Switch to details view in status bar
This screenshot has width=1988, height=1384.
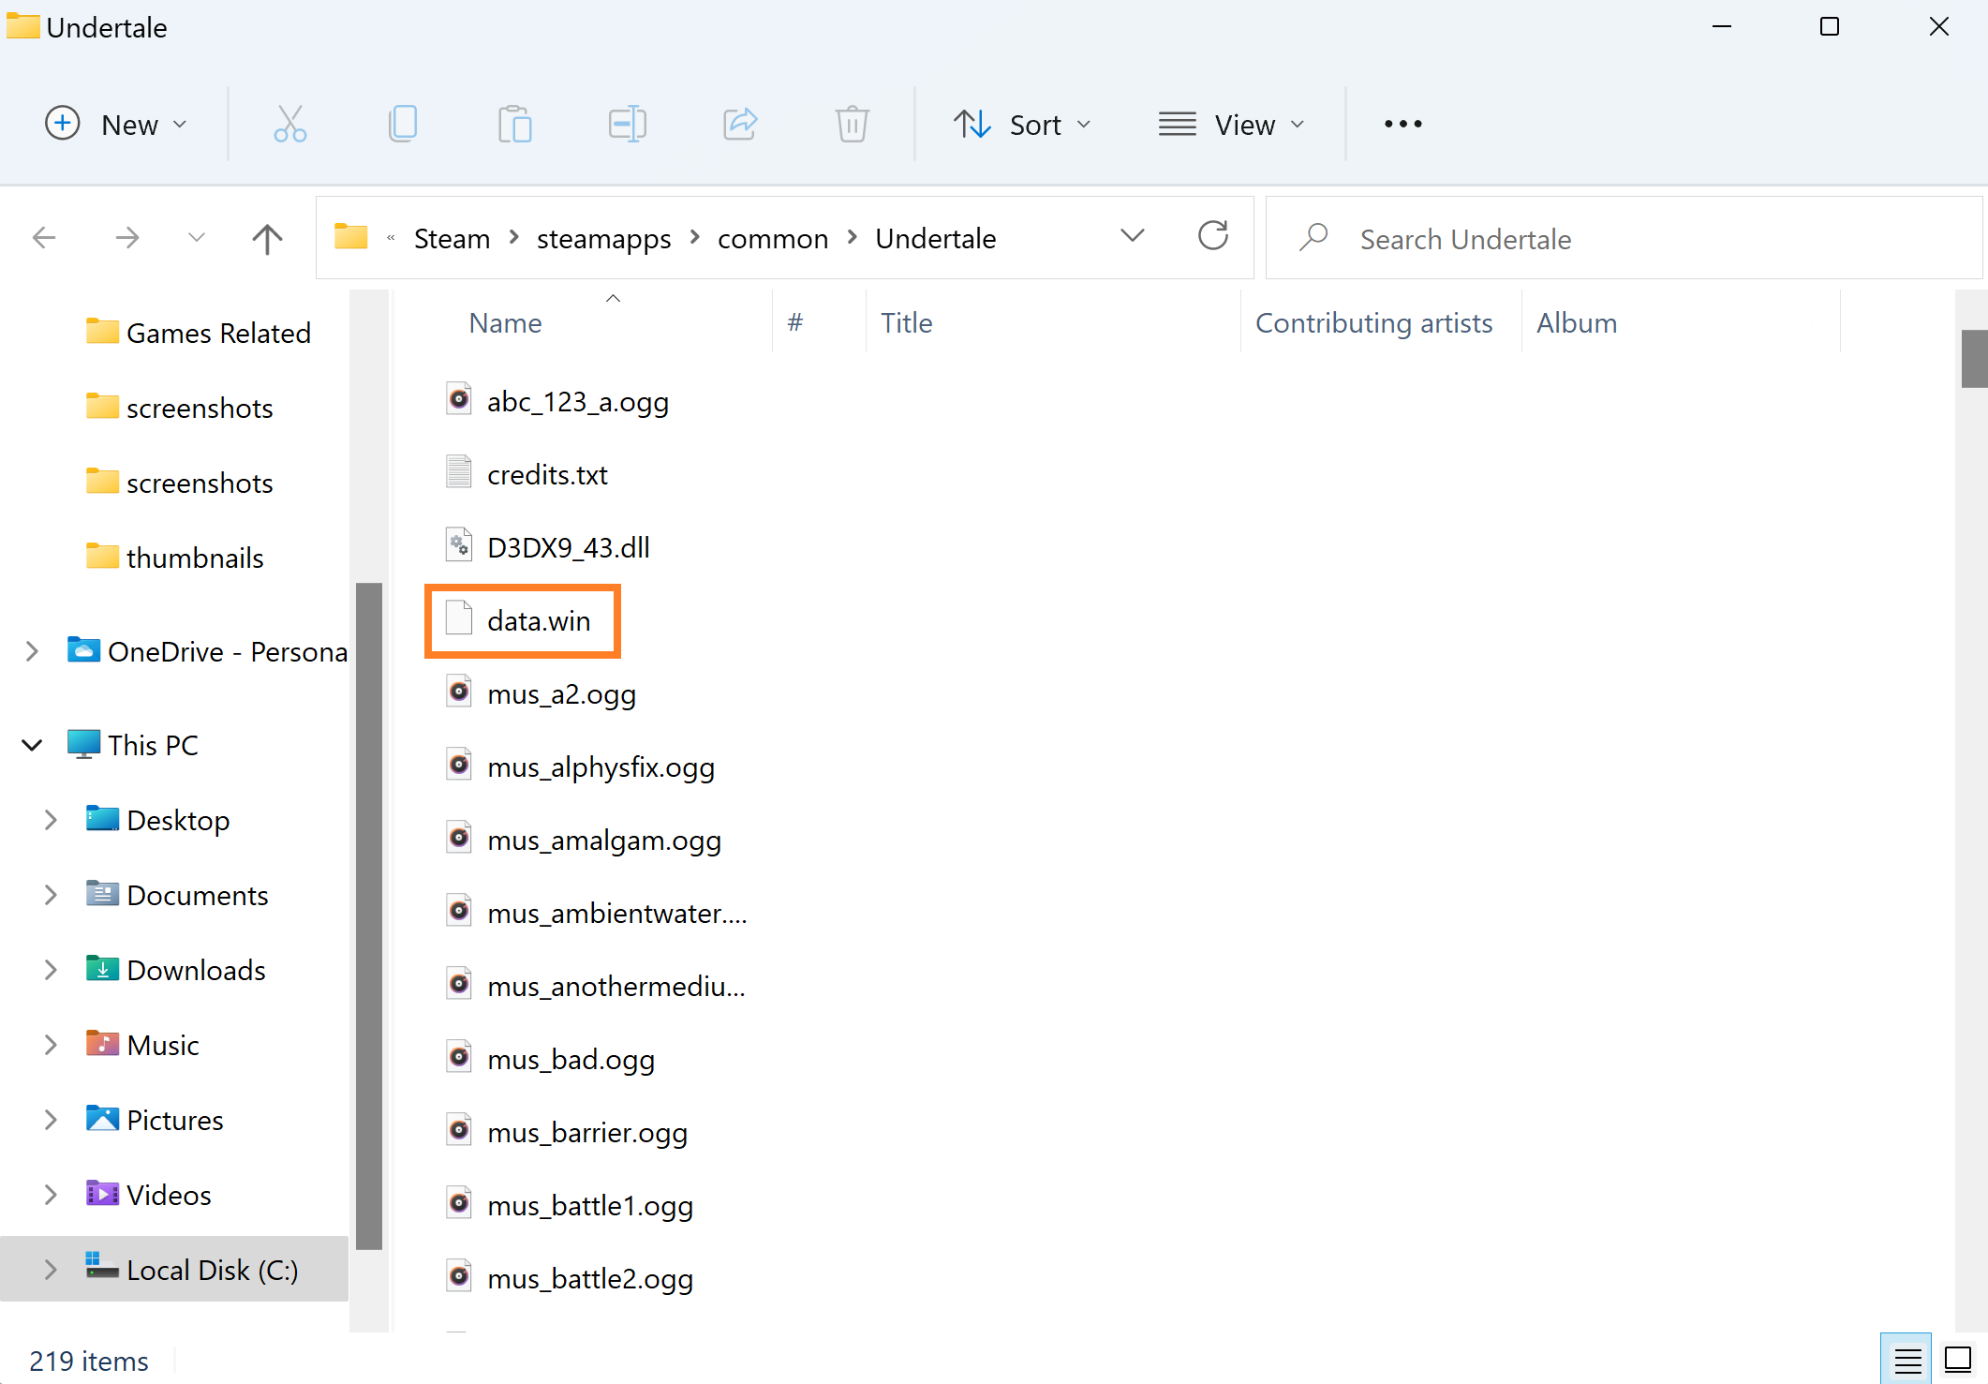1907,1360
